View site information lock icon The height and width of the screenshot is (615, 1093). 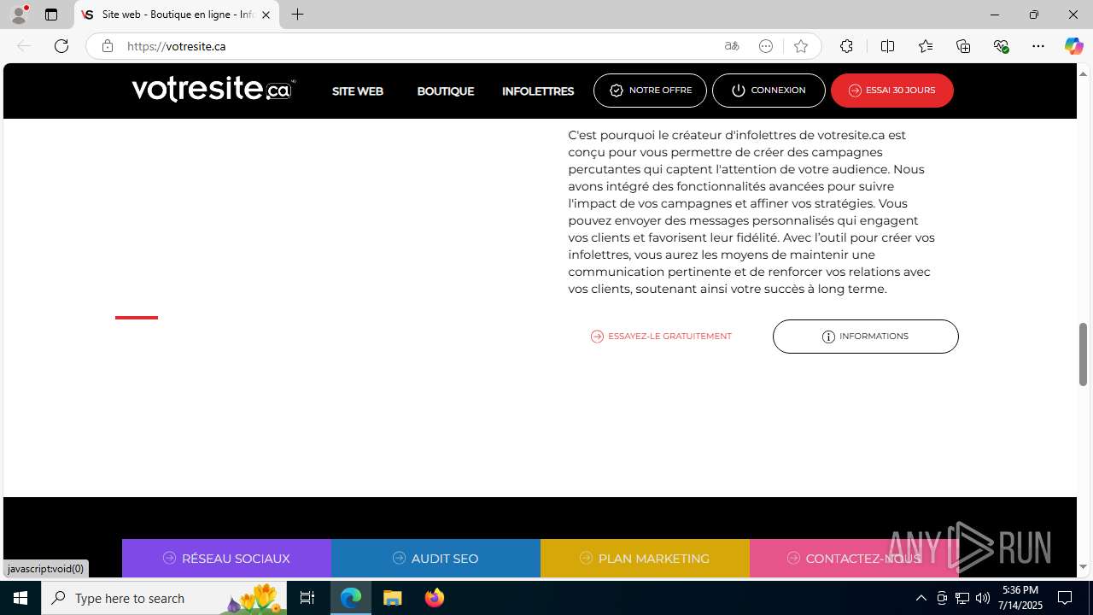click(x=107, y=46)
